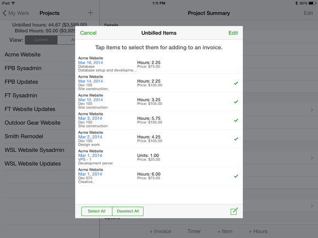Uncheck the Mar 14, 2014 item checkmark
318x238 pixels.
pyautogui.click(x=236, y=83)
